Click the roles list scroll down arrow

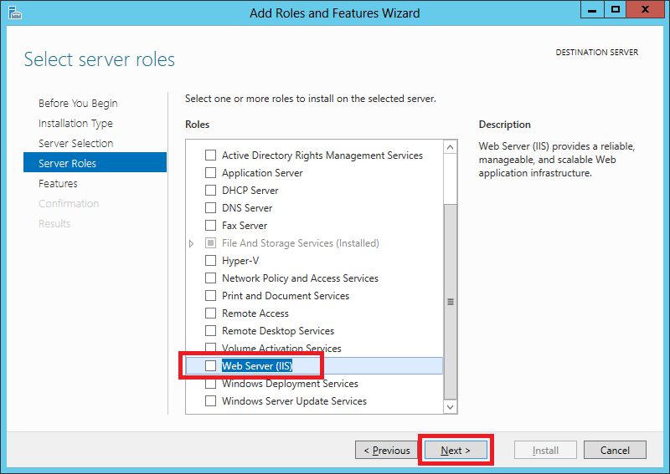click(x=450, y=406)
